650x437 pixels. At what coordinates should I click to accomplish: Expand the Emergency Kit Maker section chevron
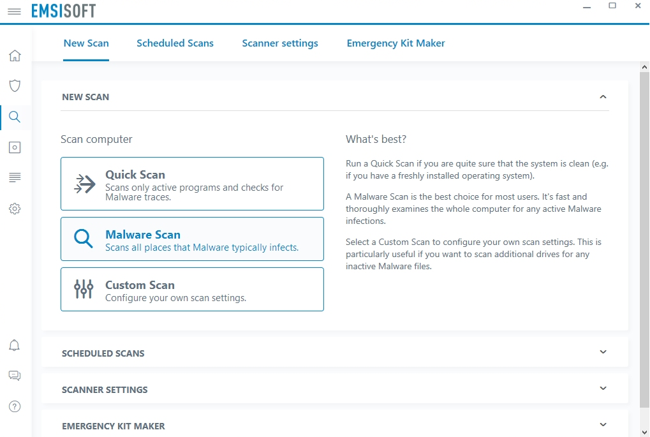pos(603,425)
